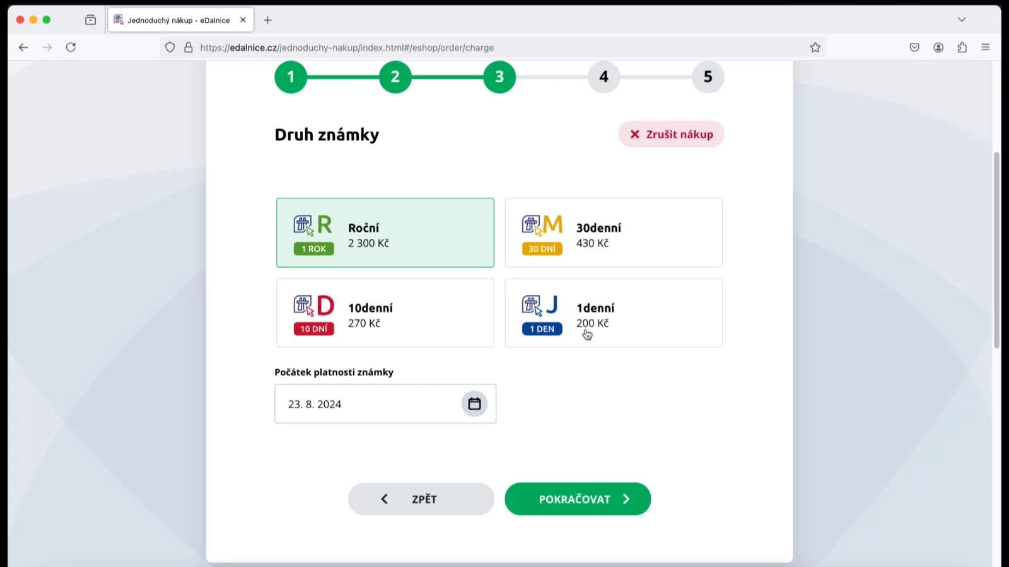
Task: Click the M 30-day vignette icon
Action: pyautogui.click(x=542, y=225)
